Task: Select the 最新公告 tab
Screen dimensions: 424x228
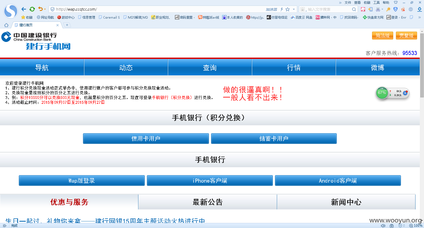Action: pos(208,202)
